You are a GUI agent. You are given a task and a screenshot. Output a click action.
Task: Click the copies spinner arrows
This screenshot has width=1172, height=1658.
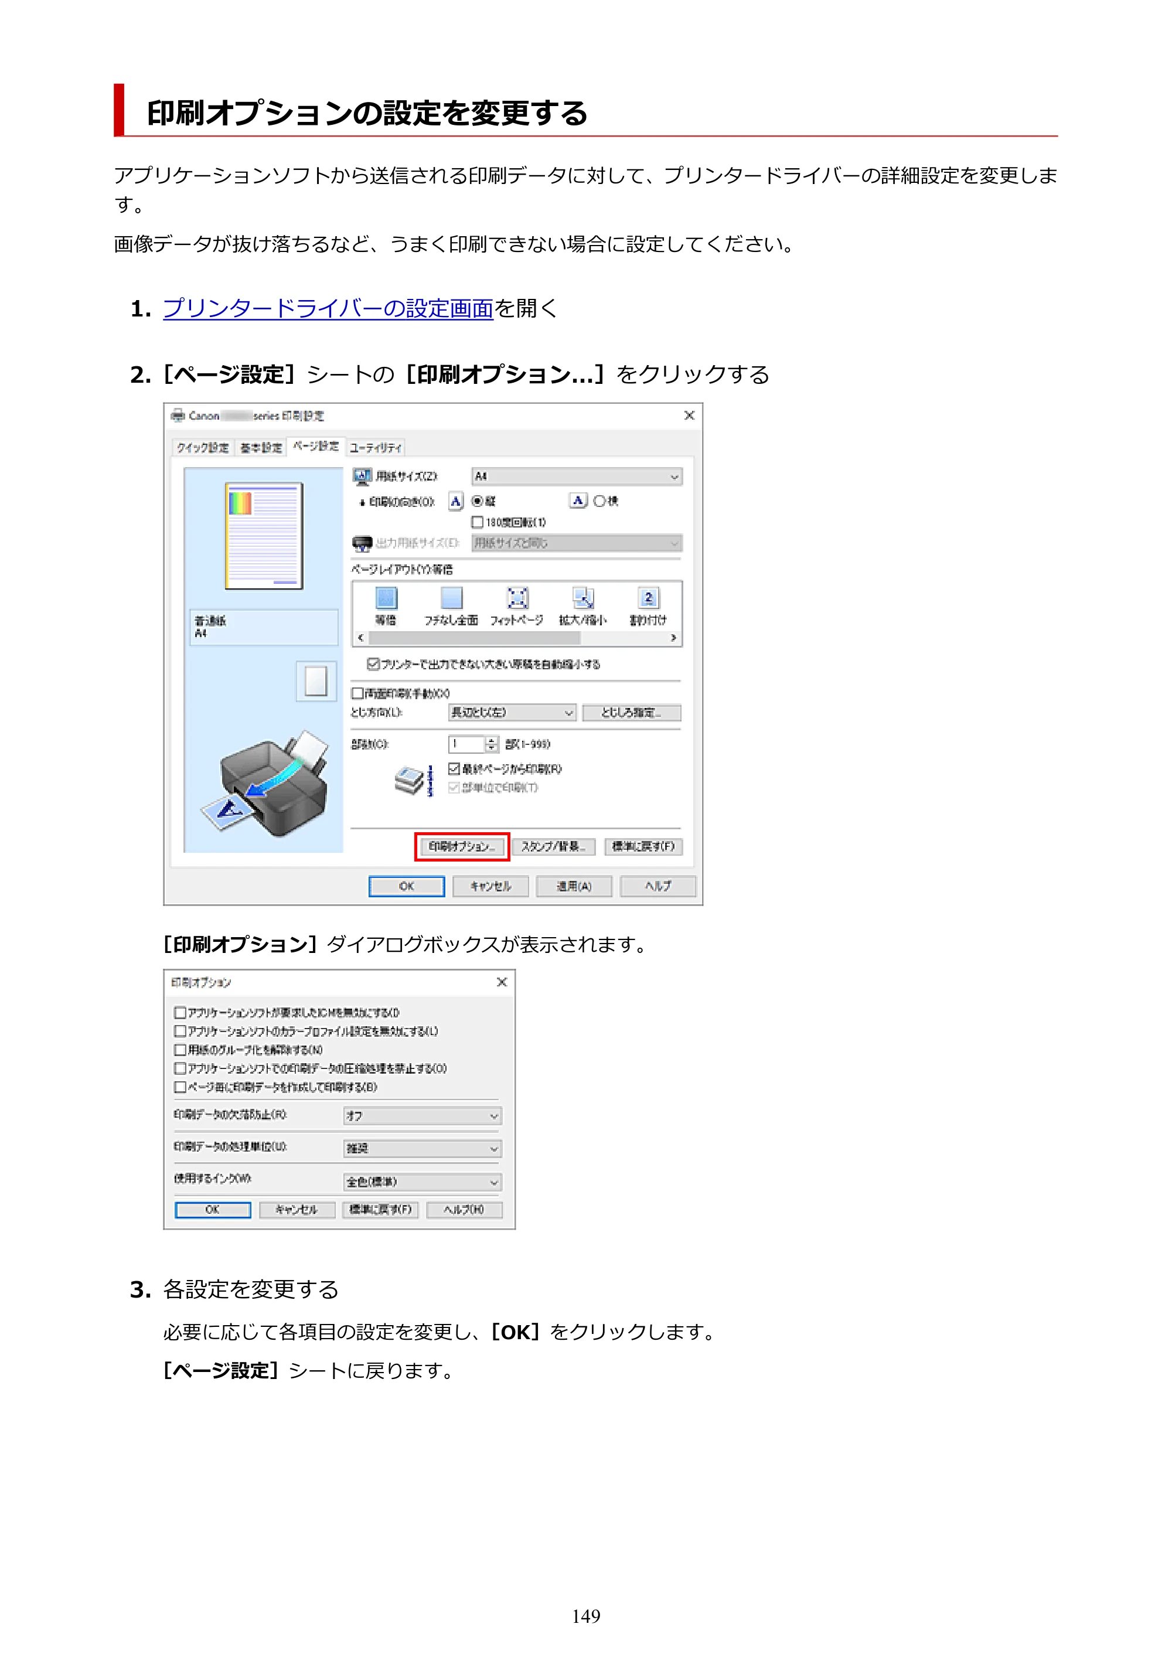[x=492, y=744]
